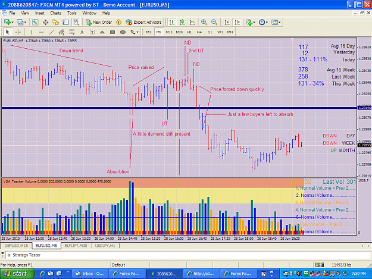Select the Triangle shape tool
The height and width of the screenshot is (279, 372).
click(102, 32)
